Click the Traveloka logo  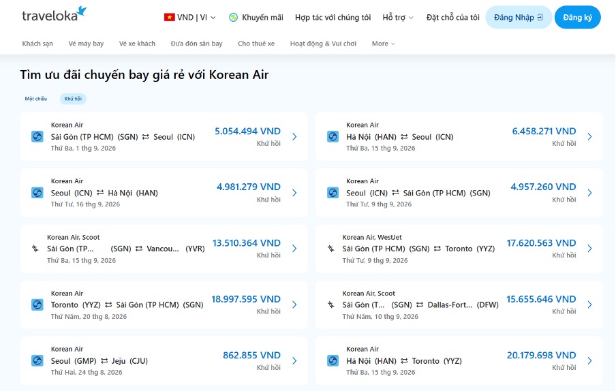click(55, 15)
